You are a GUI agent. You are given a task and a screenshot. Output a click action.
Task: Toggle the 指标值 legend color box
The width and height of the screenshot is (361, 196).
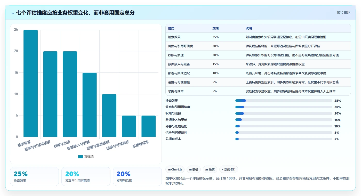click(x=81, y=157)
